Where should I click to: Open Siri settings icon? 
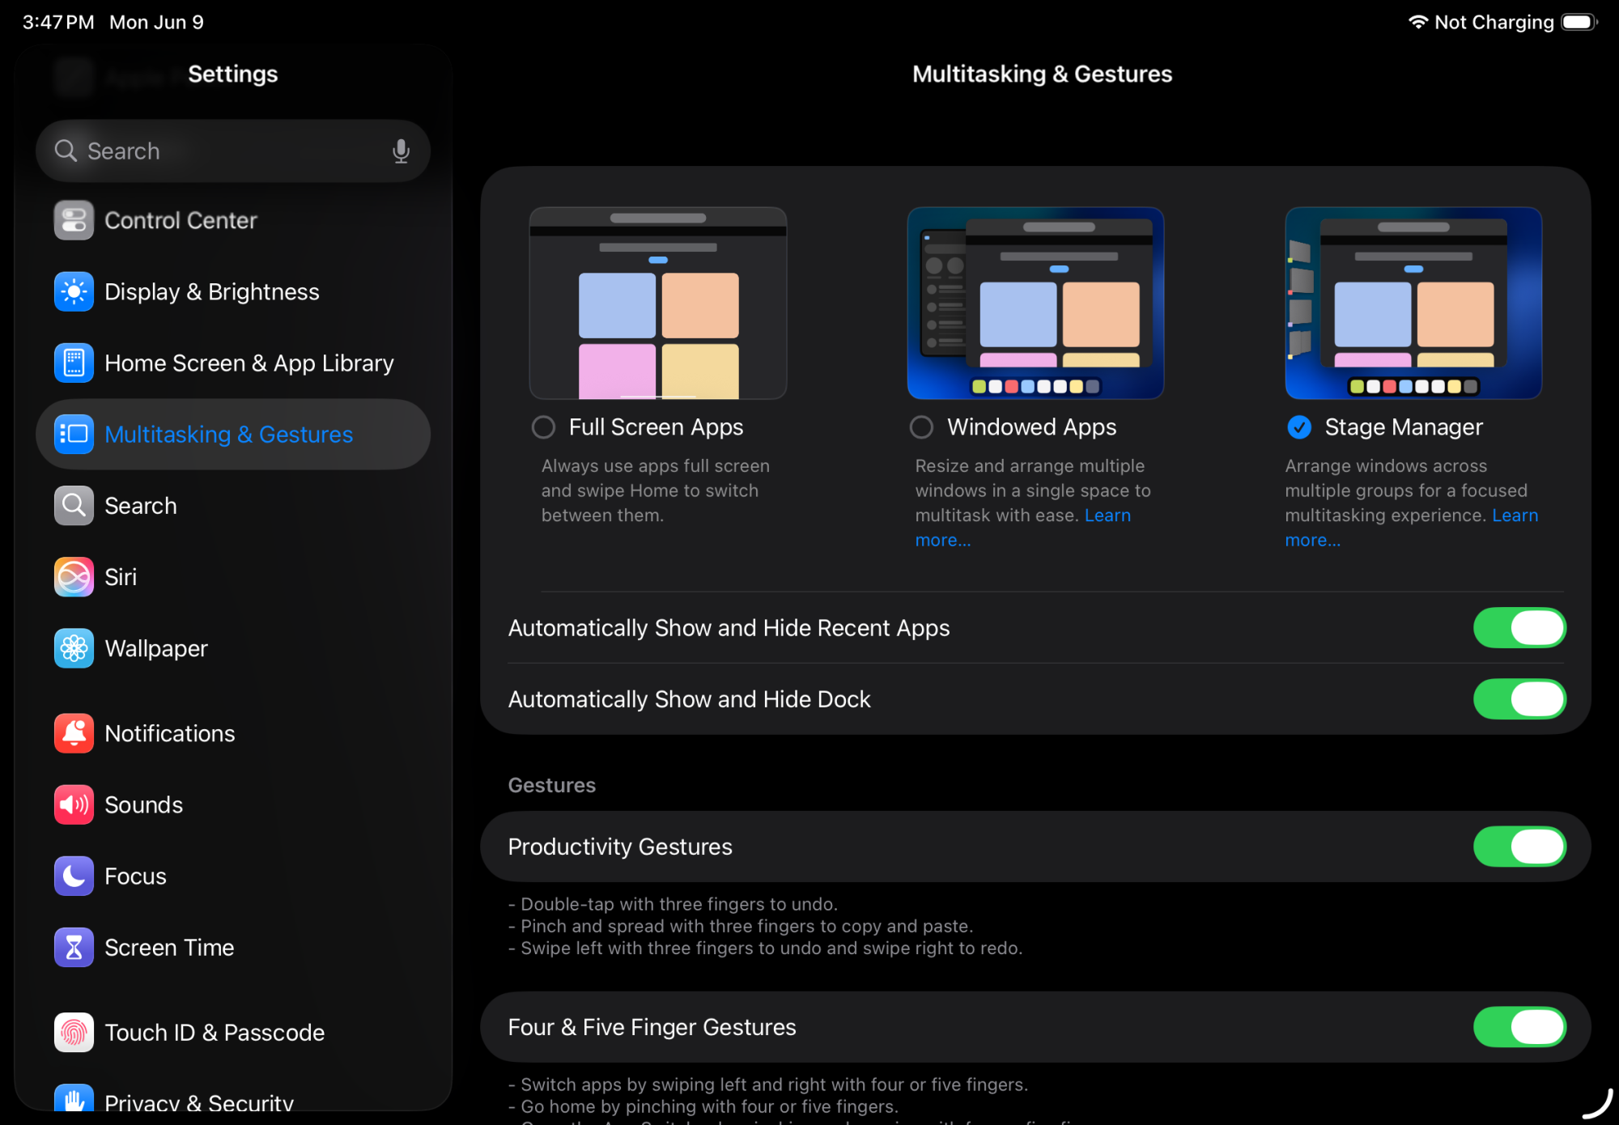point(74,577)
